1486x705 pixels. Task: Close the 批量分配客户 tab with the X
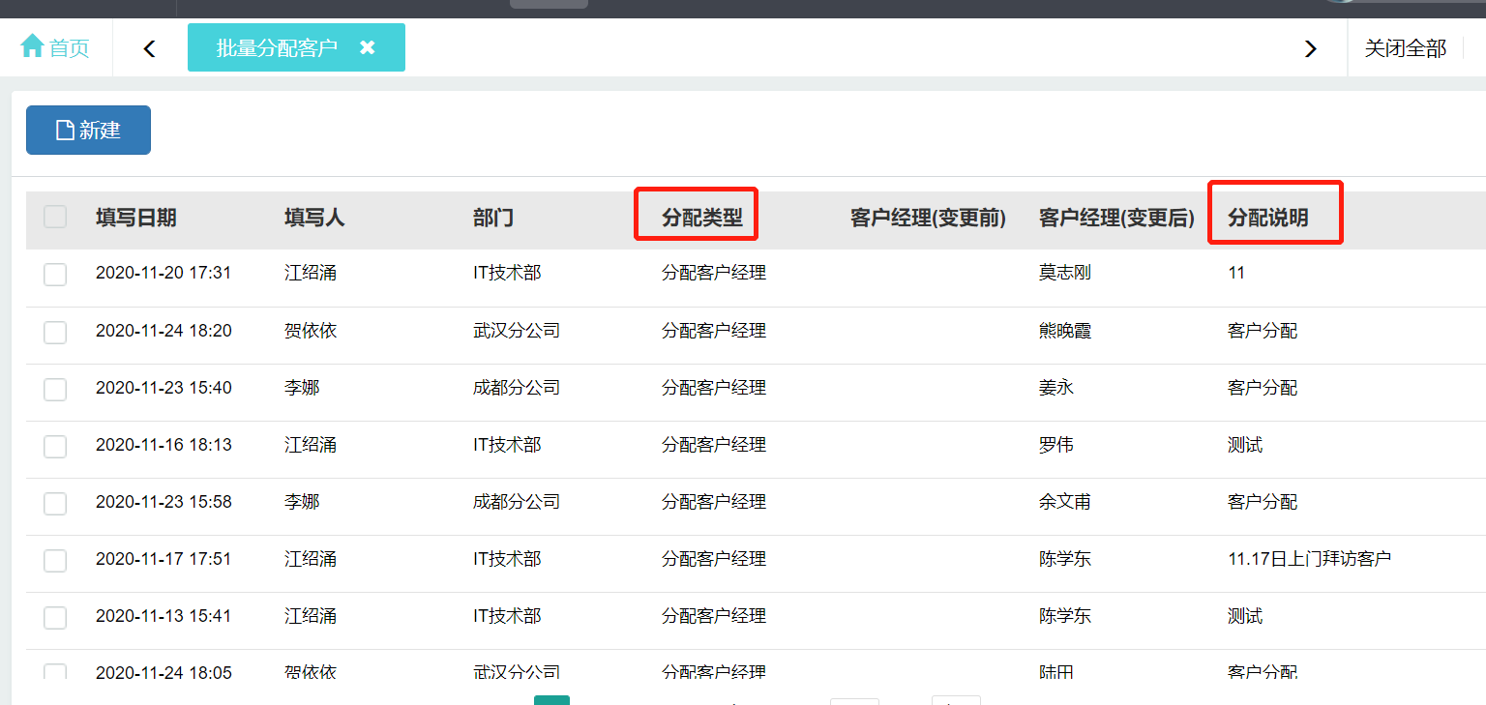(367, 47)
